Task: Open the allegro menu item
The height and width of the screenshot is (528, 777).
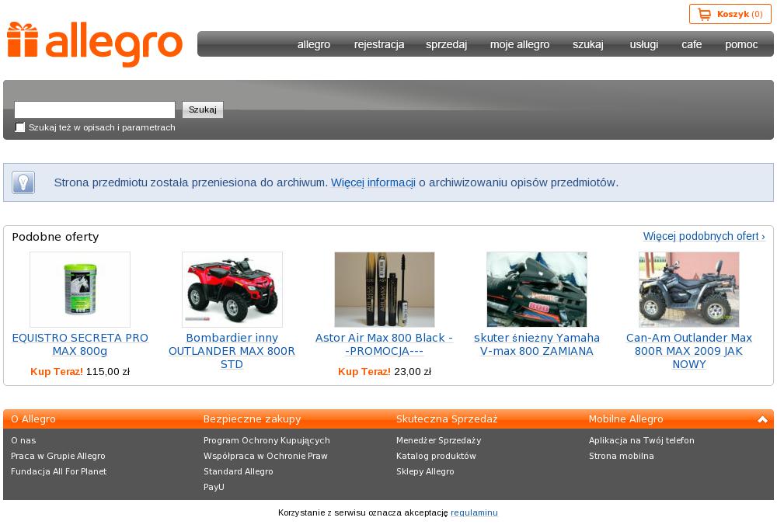Action: tap(314, 44)
